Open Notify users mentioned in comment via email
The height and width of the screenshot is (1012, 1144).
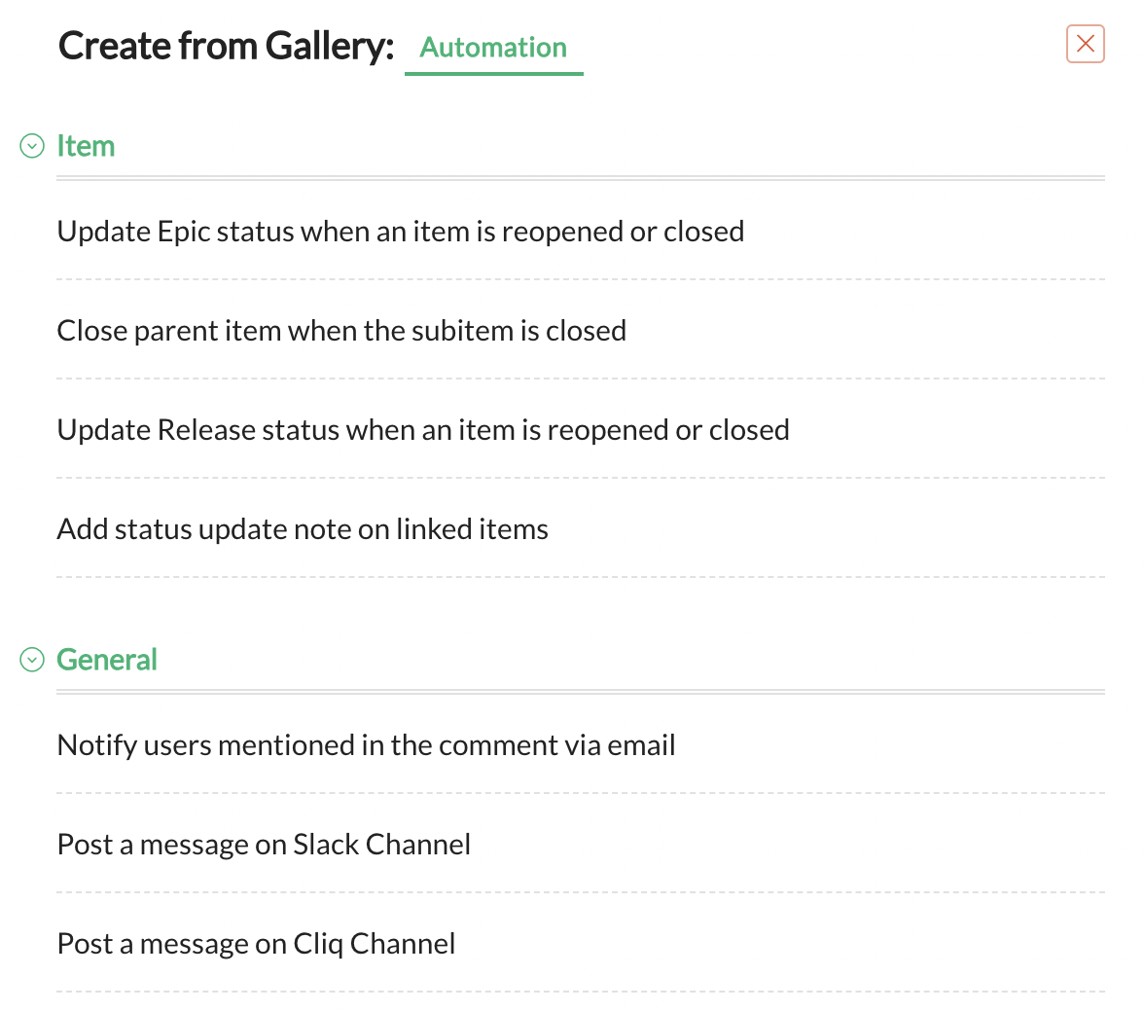(366, 745)
